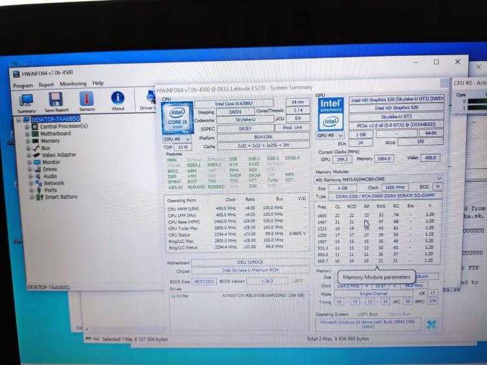
Task: Click the BGA1356 platform field
Action: (263, 136)
